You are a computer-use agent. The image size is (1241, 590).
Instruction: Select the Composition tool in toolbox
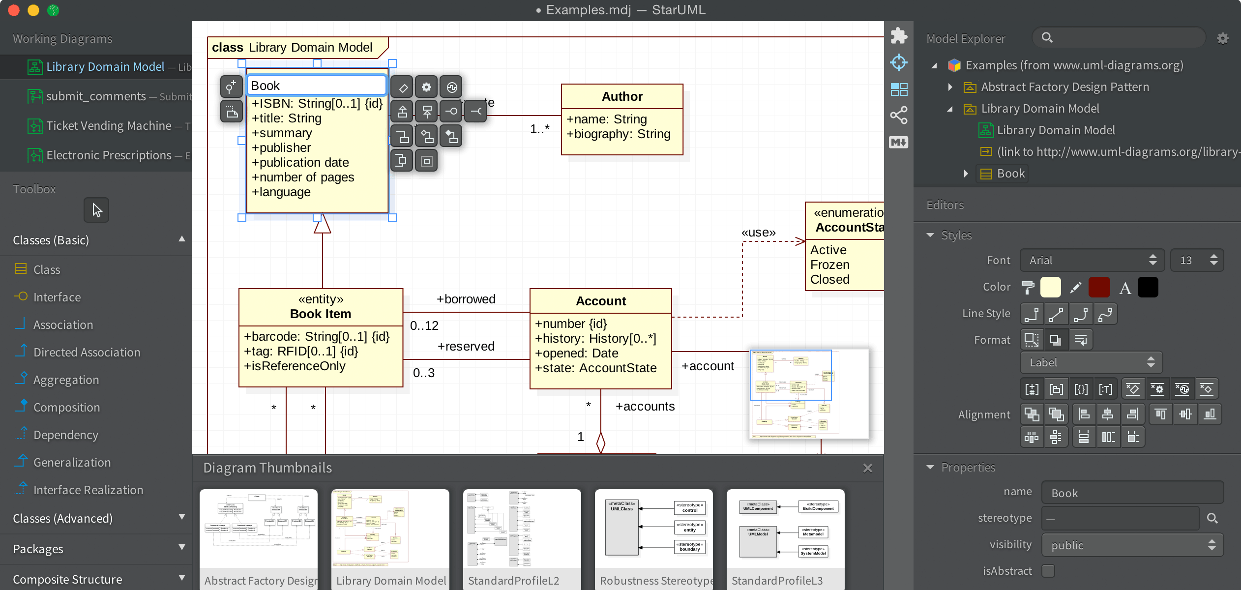click(x=66, y=407)
